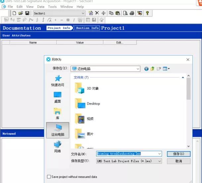Open the File menu
This screenshot has width=202, height=183.
click(x=10, y=7)
